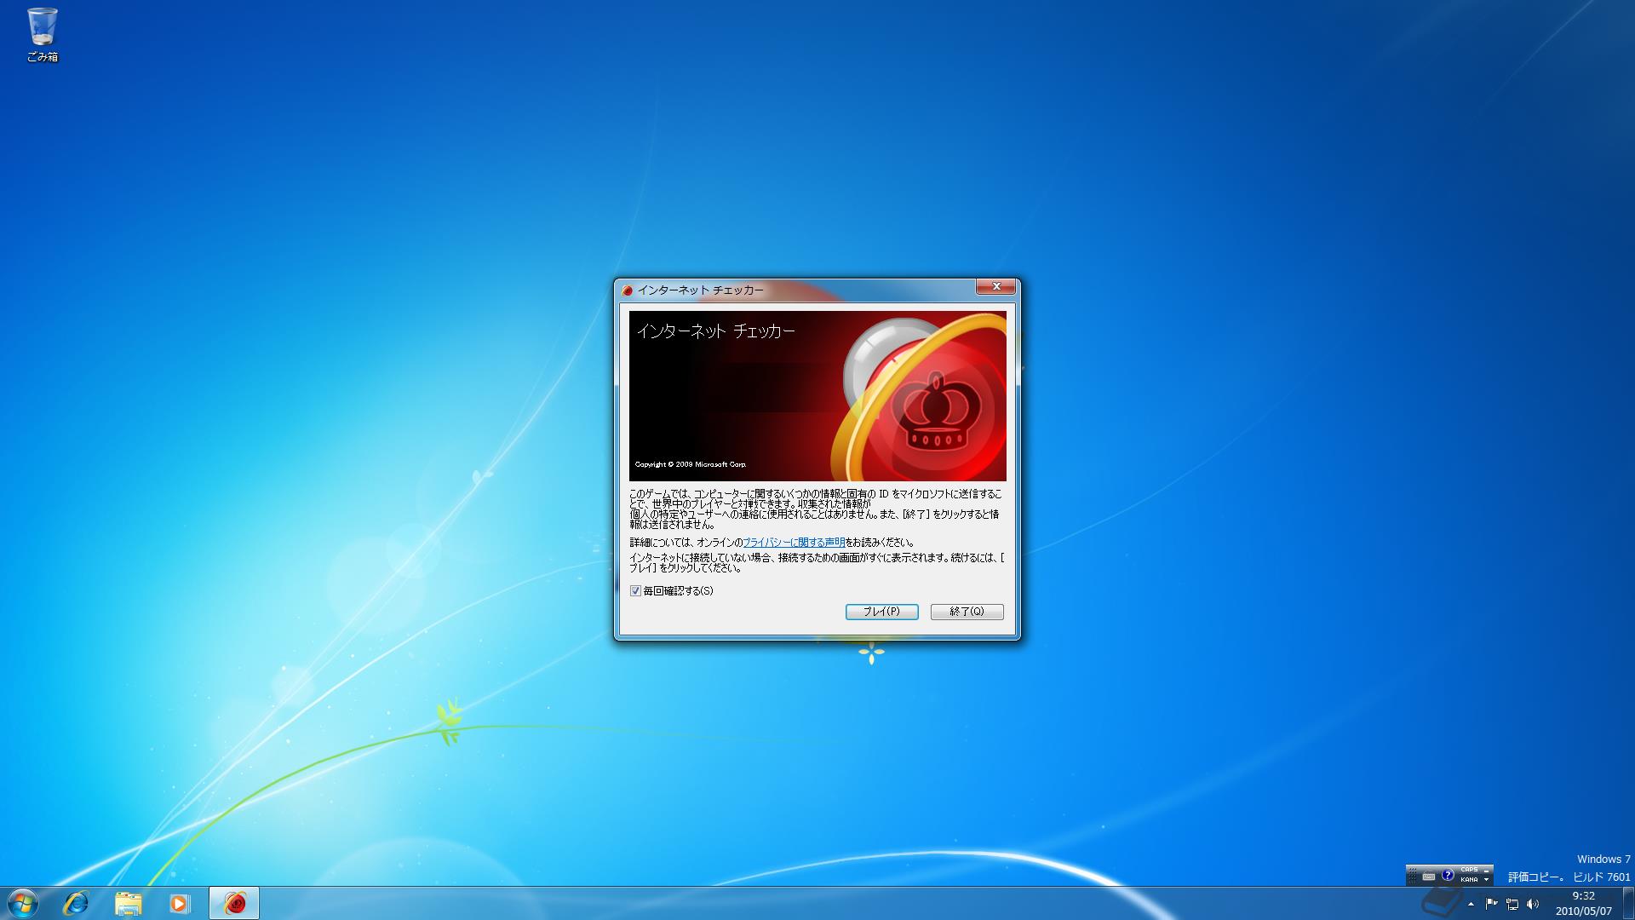Launch Windows Media Player from taskbar
1635x920 pixels.
(x=179, y=903)
